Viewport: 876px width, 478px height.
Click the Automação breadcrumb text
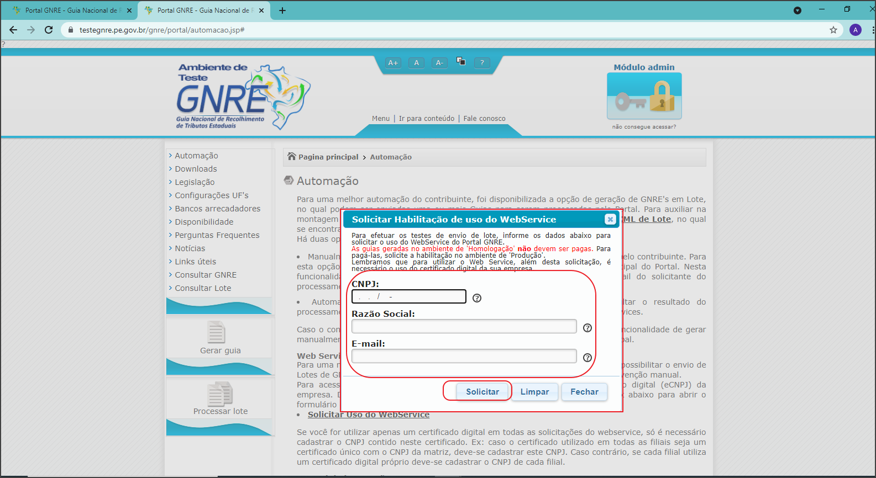point(391,157)
